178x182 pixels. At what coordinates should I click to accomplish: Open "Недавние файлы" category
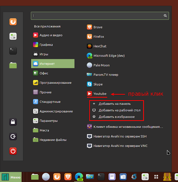click(53, 140)
